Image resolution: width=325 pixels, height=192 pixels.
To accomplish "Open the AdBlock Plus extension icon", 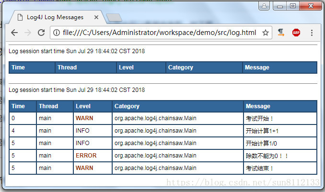I will coord(296,33).
